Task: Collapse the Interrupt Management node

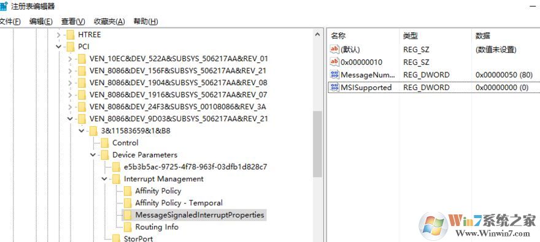Action: click(104, 179)
